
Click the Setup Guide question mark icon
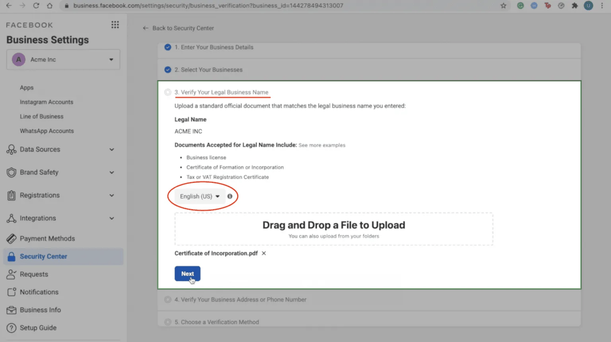[x=12, y=328]
